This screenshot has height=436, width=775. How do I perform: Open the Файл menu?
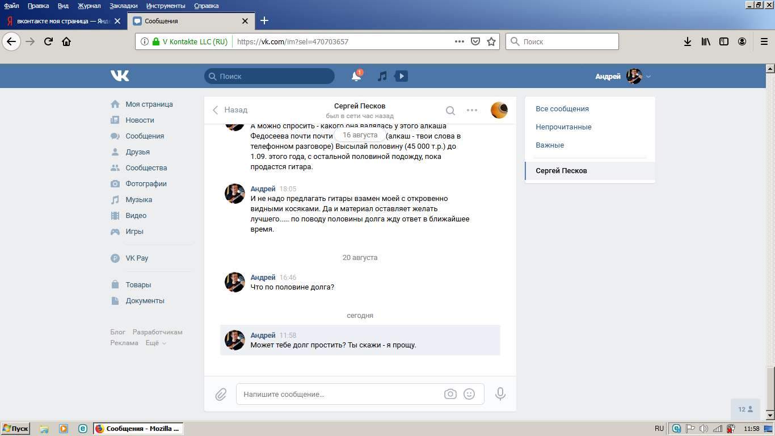point(11,6)
